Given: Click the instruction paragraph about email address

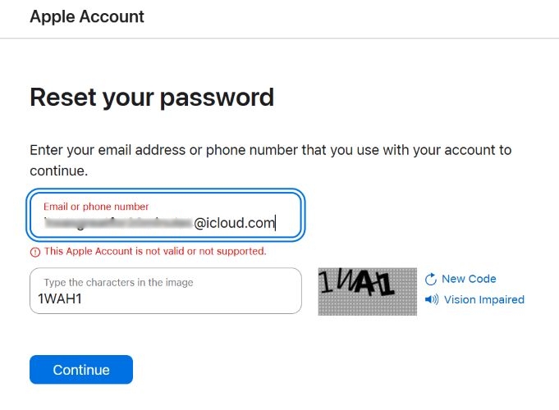Looking at the screenshot, I should 270,151.
